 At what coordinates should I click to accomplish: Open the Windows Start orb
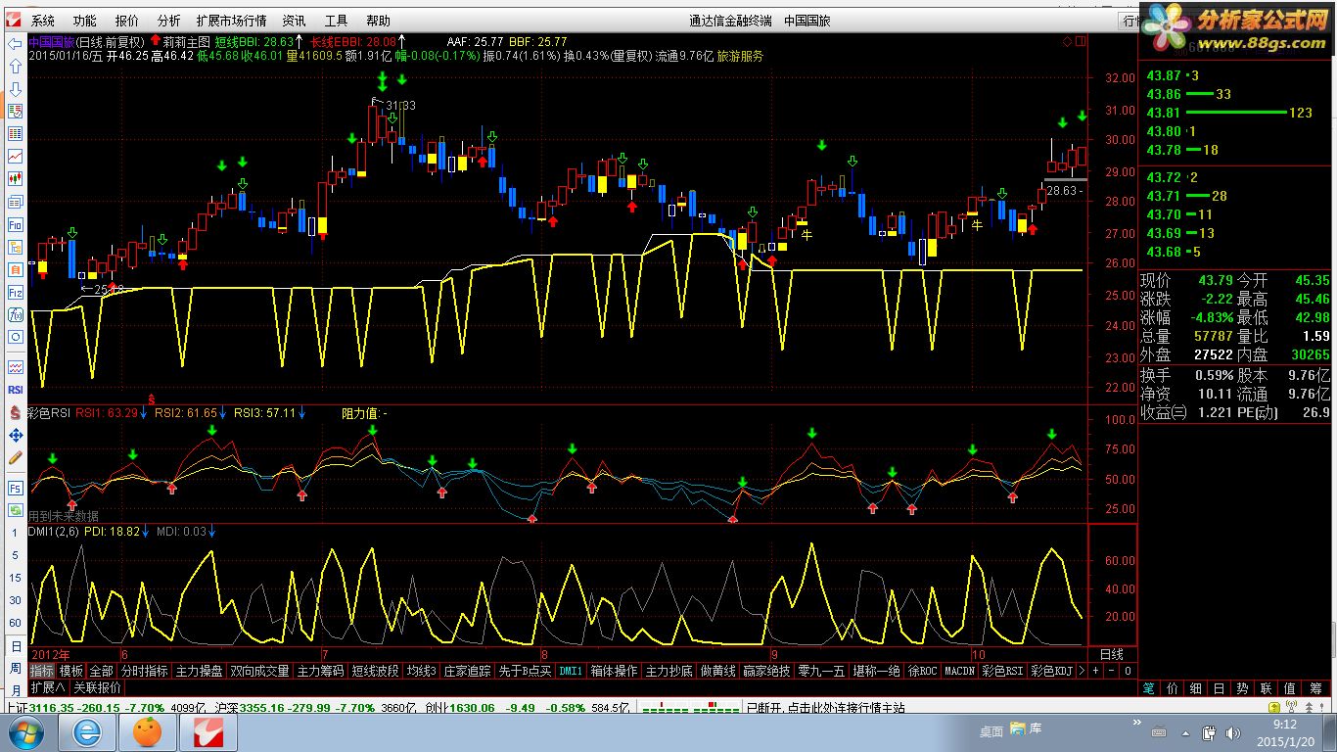pyautogui.click(x=24, y=732)
